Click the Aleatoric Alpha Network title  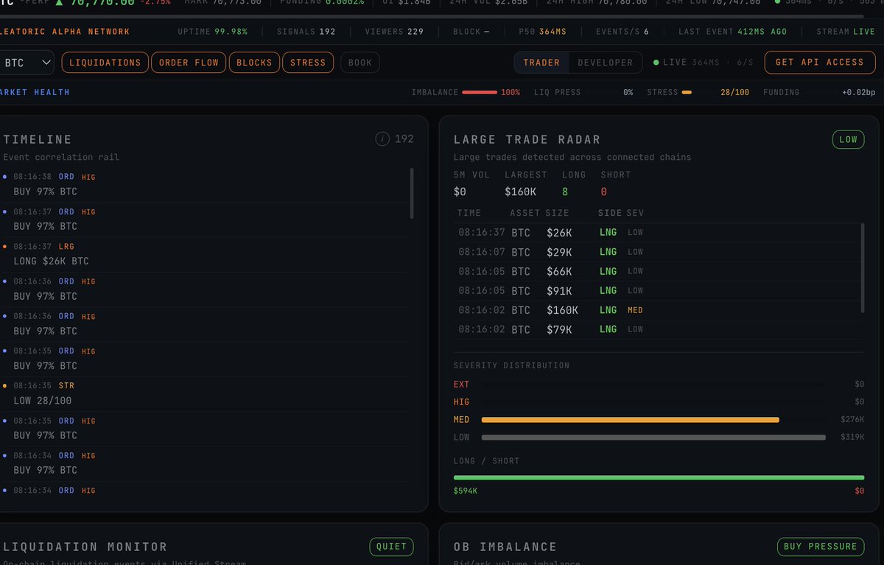[x=65, y=32]
